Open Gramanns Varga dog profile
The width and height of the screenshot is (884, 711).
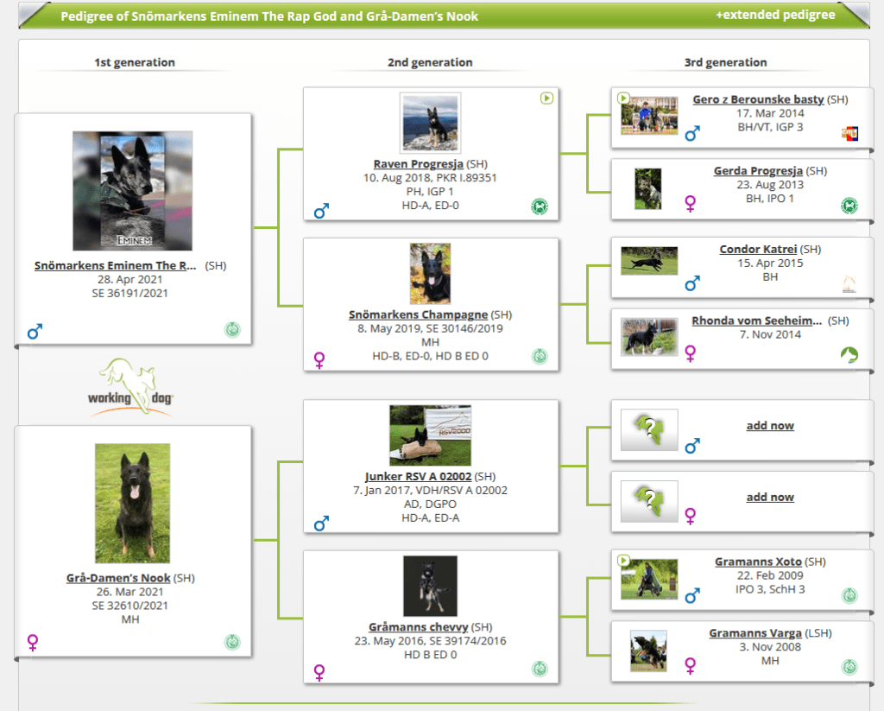[755, 633]
